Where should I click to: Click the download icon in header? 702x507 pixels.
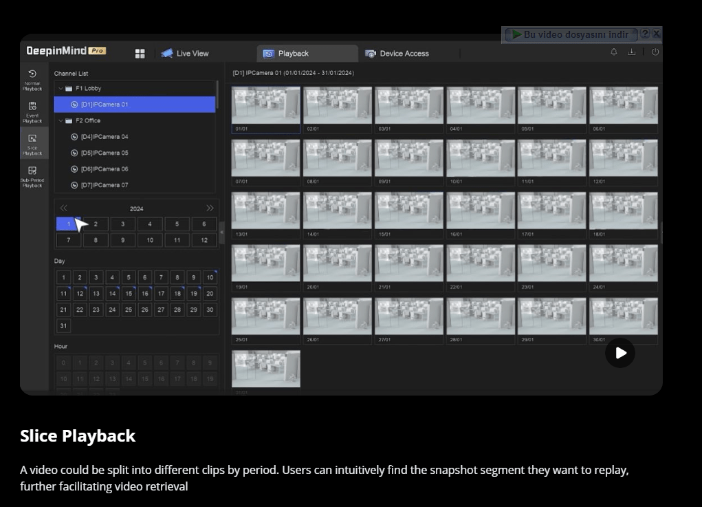click(x=632, y=52)
